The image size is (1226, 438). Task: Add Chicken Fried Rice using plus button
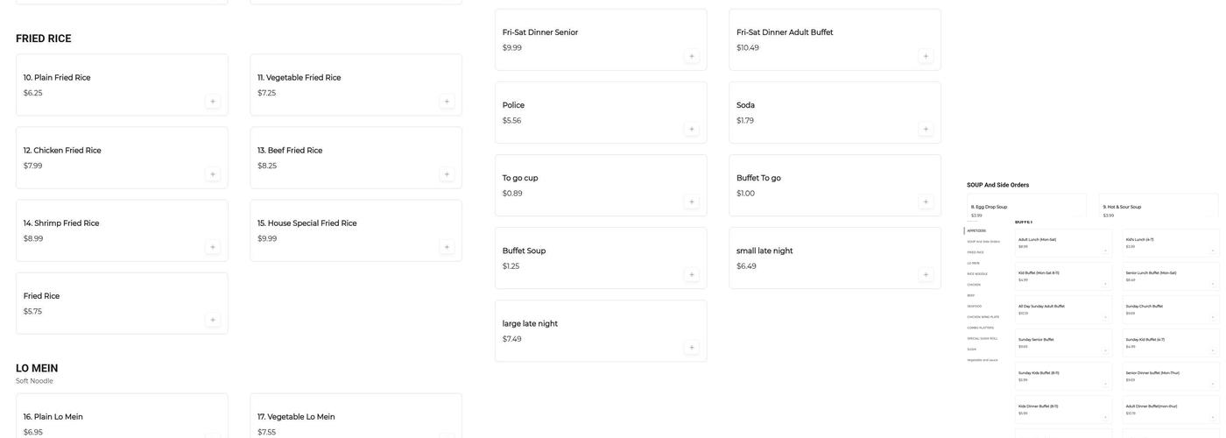pos(212,174)
